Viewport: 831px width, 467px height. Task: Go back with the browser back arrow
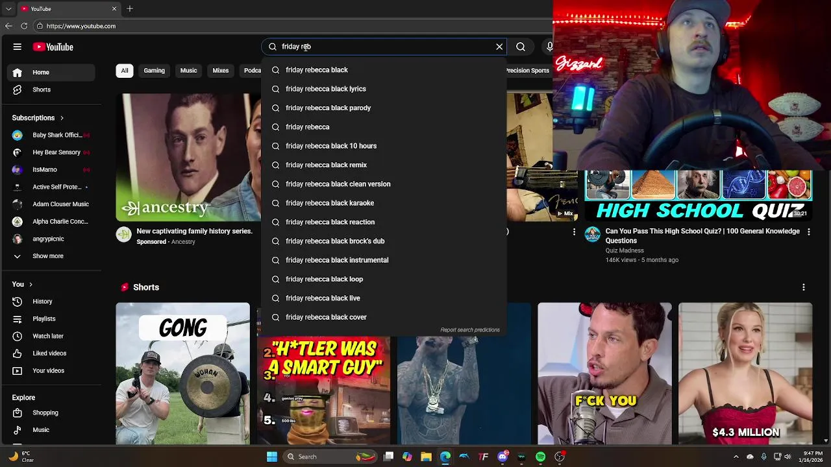click(8, 26)
